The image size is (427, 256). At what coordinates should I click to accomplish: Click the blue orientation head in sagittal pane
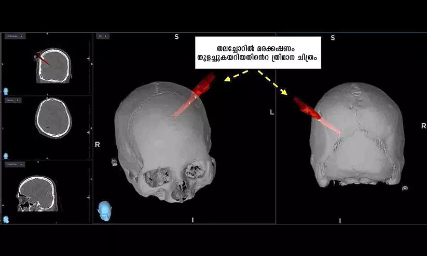6,219
